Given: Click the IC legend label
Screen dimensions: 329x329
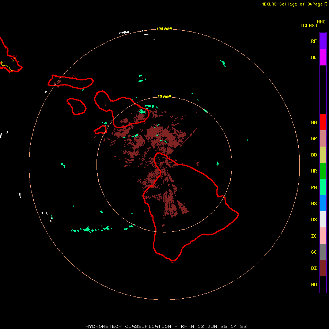Looking at the screenshot, I should click(314, 236).
